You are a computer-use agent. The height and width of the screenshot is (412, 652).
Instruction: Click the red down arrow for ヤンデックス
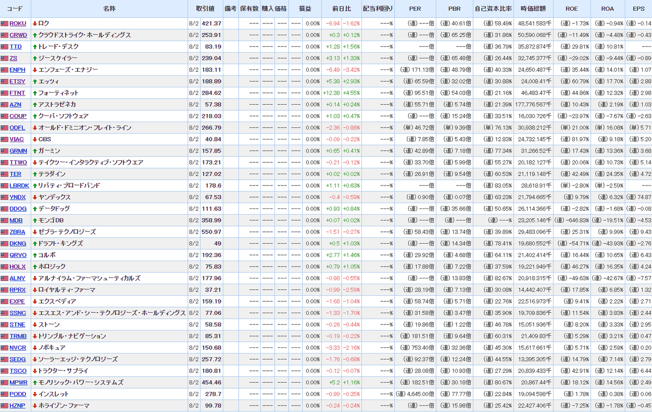coord(35,197)
